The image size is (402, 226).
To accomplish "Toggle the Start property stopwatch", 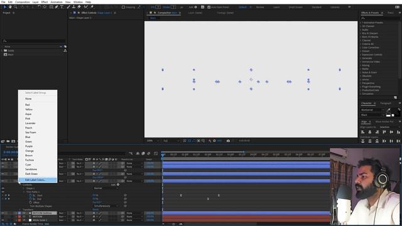I will (x=30, y=195).
